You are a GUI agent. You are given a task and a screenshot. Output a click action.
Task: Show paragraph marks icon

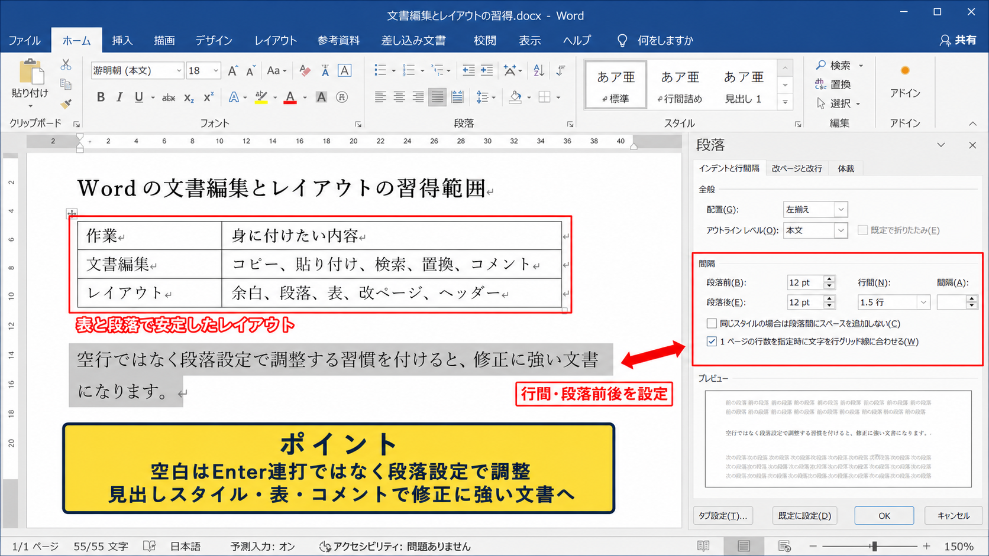click(x=561, y=71)
